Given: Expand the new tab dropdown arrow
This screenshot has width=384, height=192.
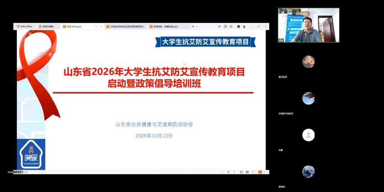Looking at the screenshot, I should coord(197,26).
